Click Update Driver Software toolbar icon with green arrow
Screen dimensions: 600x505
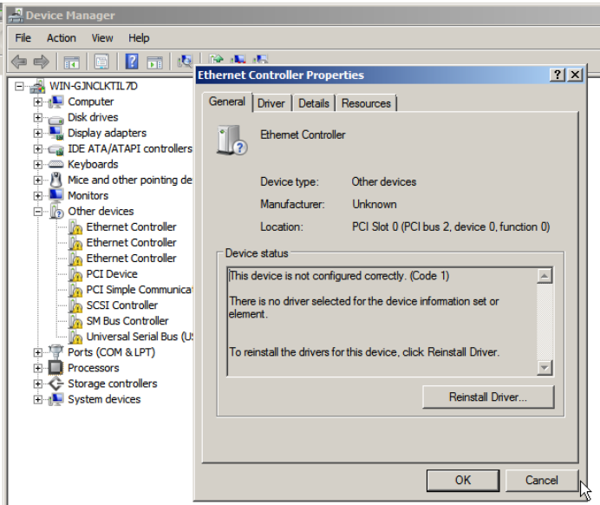coord(216,59)
